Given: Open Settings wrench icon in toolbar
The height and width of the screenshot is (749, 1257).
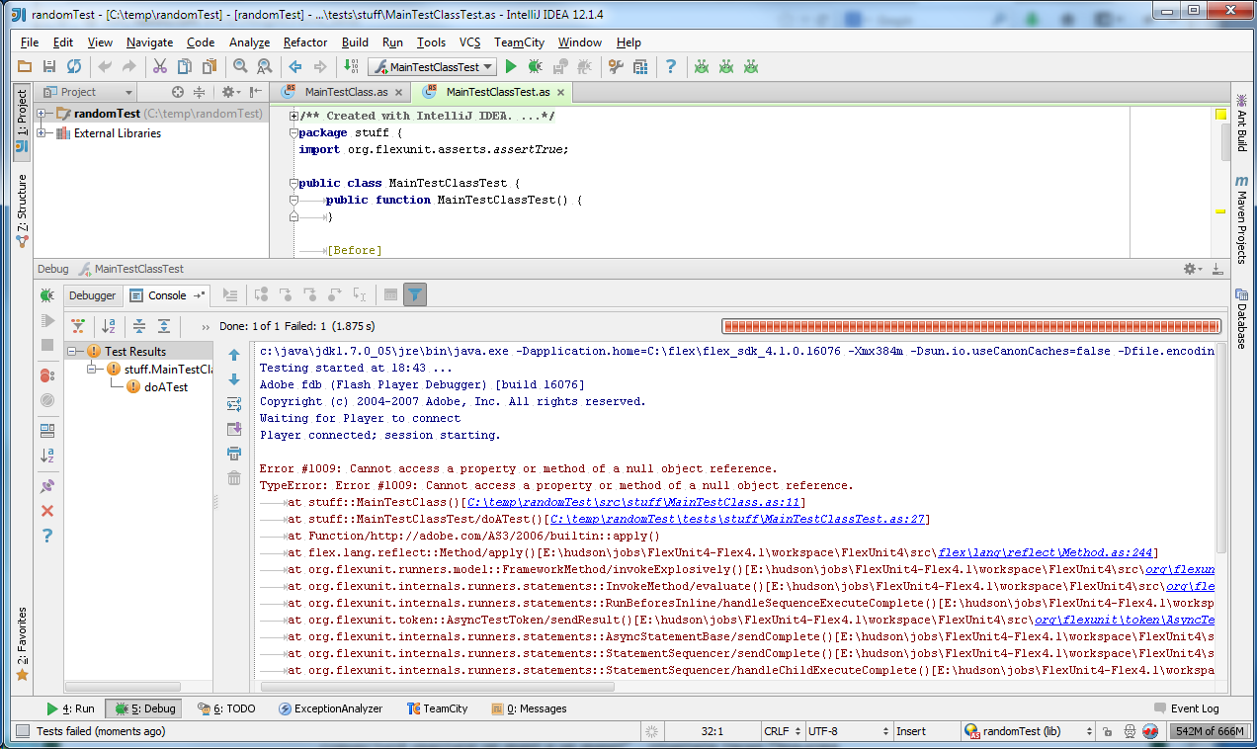Looking at the screenshot, I should click(616, 66).
